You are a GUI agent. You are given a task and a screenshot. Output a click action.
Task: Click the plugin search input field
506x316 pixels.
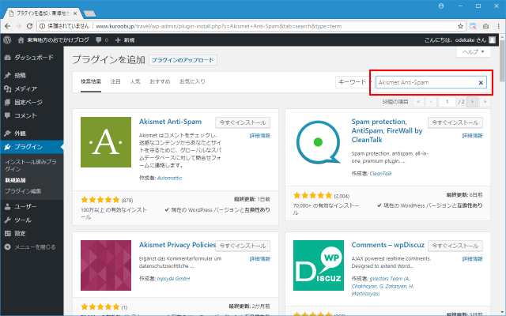pos(425,82)
